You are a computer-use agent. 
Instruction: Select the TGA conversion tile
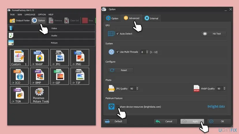click(19, 95)
